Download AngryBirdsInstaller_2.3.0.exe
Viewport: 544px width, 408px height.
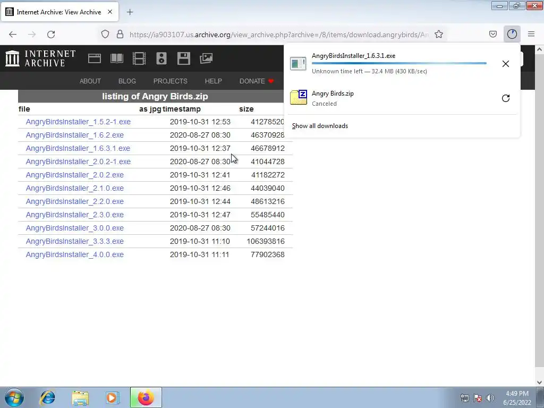pyautogui.click(x=74, y=215)
